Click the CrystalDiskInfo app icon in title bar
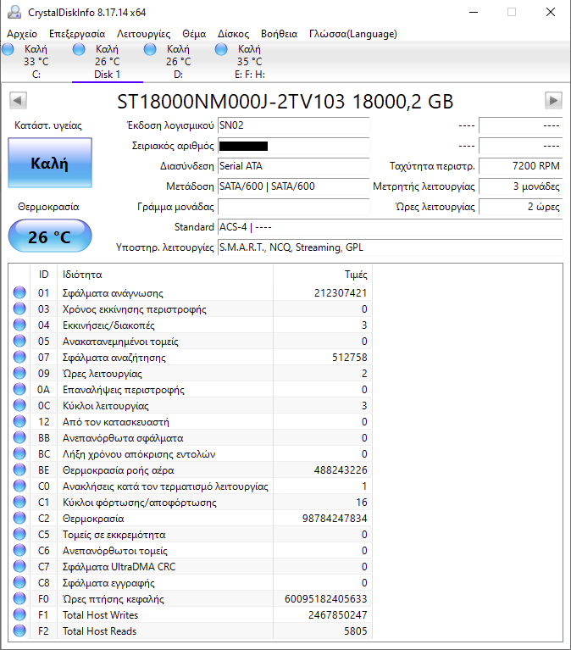Viewport: 571px width, 650px height. (x=14, y=12)
